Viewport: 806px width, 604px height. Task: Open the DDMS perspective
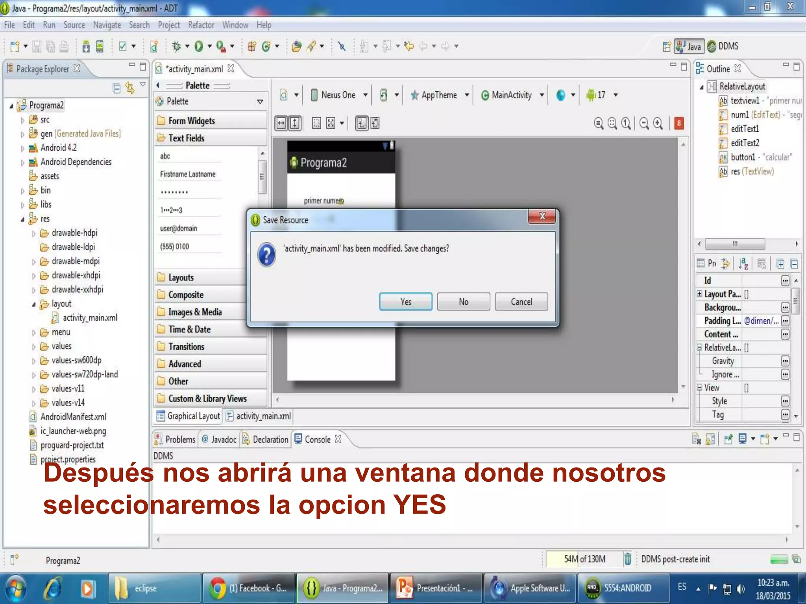pos(723,46)
